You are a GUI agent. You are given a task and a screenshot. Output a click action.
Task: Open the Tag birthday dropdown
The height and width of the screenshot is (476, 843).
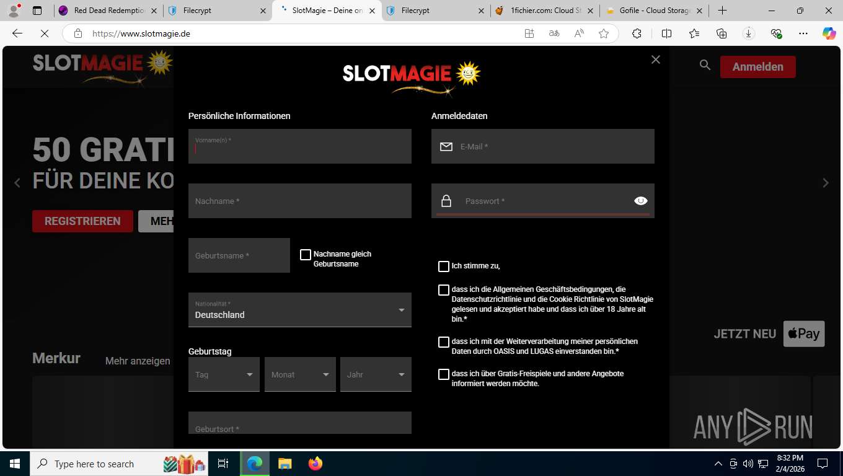pos(224,374)
